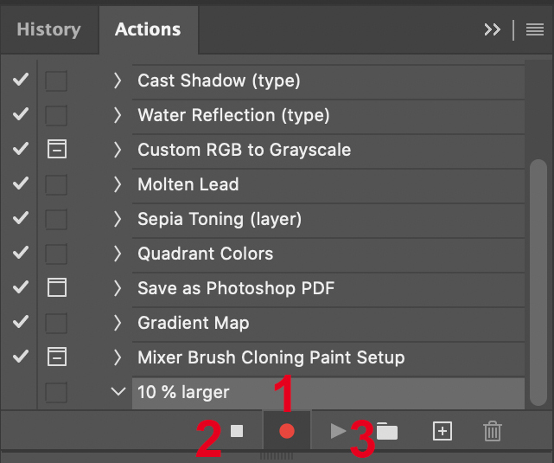Switch to the History tab
The width and height of the screenshot is (554, 463).
48,29
